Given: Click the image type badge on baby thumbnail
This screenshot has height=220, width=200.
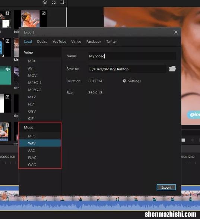Looking at the screenshot, I should click(44, 13).
